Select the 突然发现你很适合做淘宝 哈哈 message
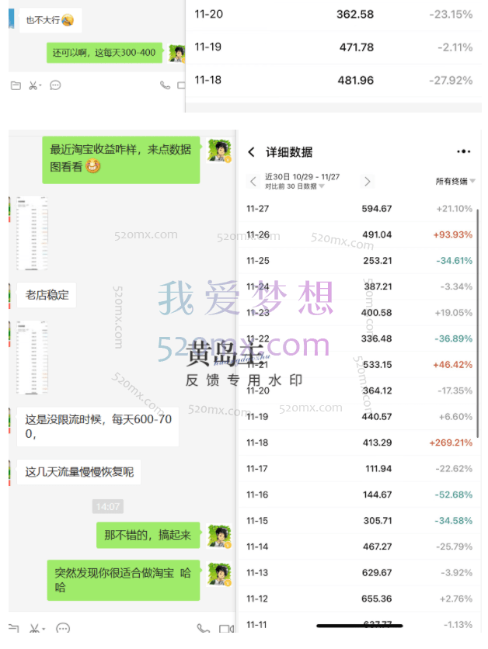This screenshot has height=649, width=488. (x=124, y=580)
